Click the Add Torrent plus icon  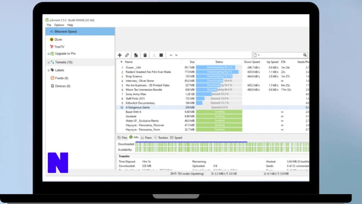(119, 55)
